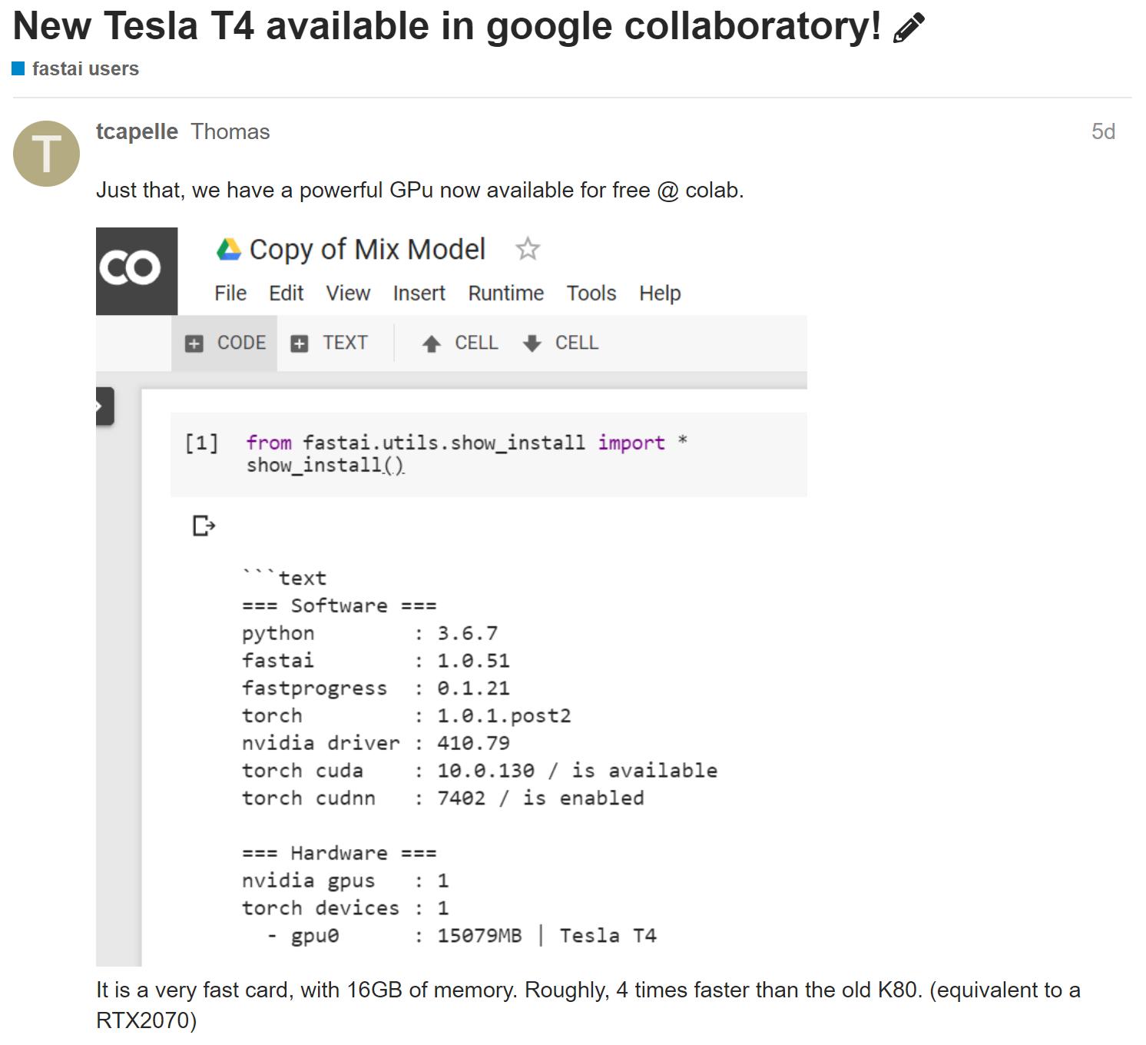Screen dimensions: 1146x1045
Task: Click the ```text output line
Action: [x=284, y=578]
